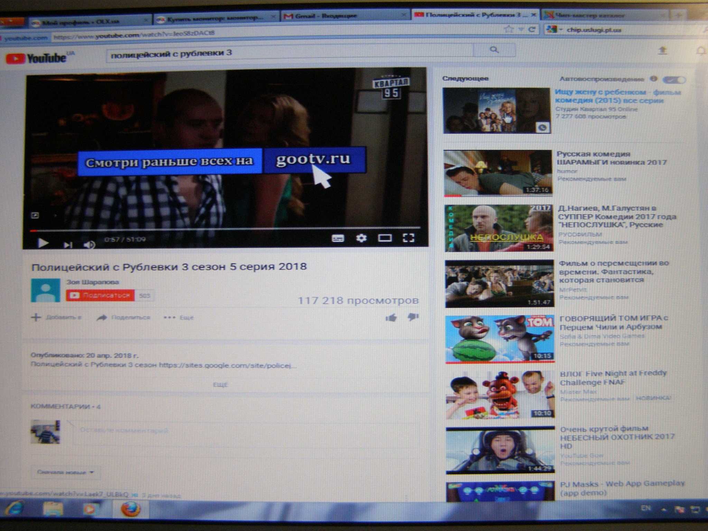This screenshot has height=531, width=708.
Task: Open the Ищу жену с ребенком thumbnail
Action: pos(497,111)
